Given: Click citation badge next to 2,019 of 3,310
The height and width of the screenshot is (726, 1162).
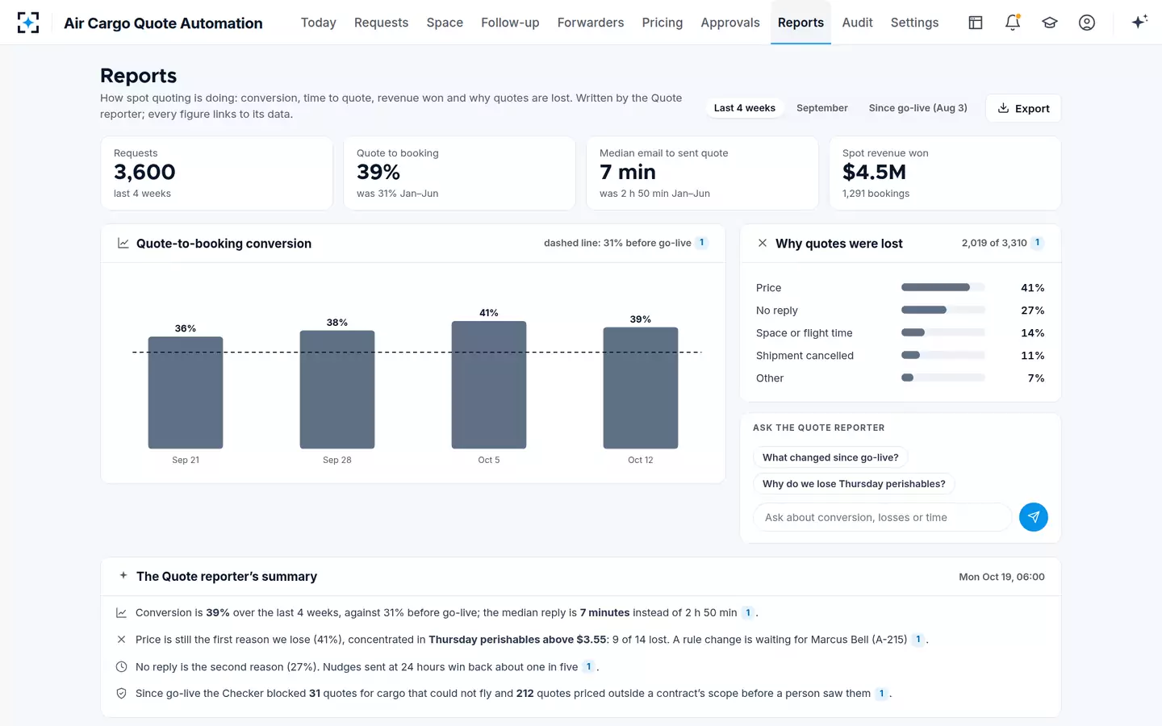Looking at the screenshot, I should 1038,243.
